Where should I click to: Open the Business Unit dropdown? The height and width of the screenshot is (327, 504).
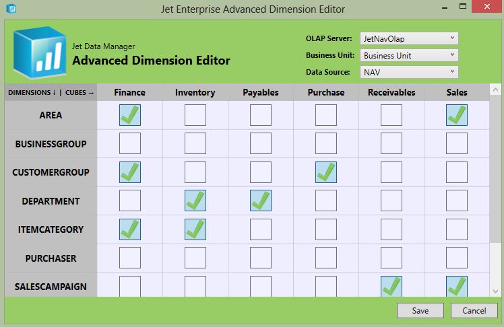tap(409, 55)
